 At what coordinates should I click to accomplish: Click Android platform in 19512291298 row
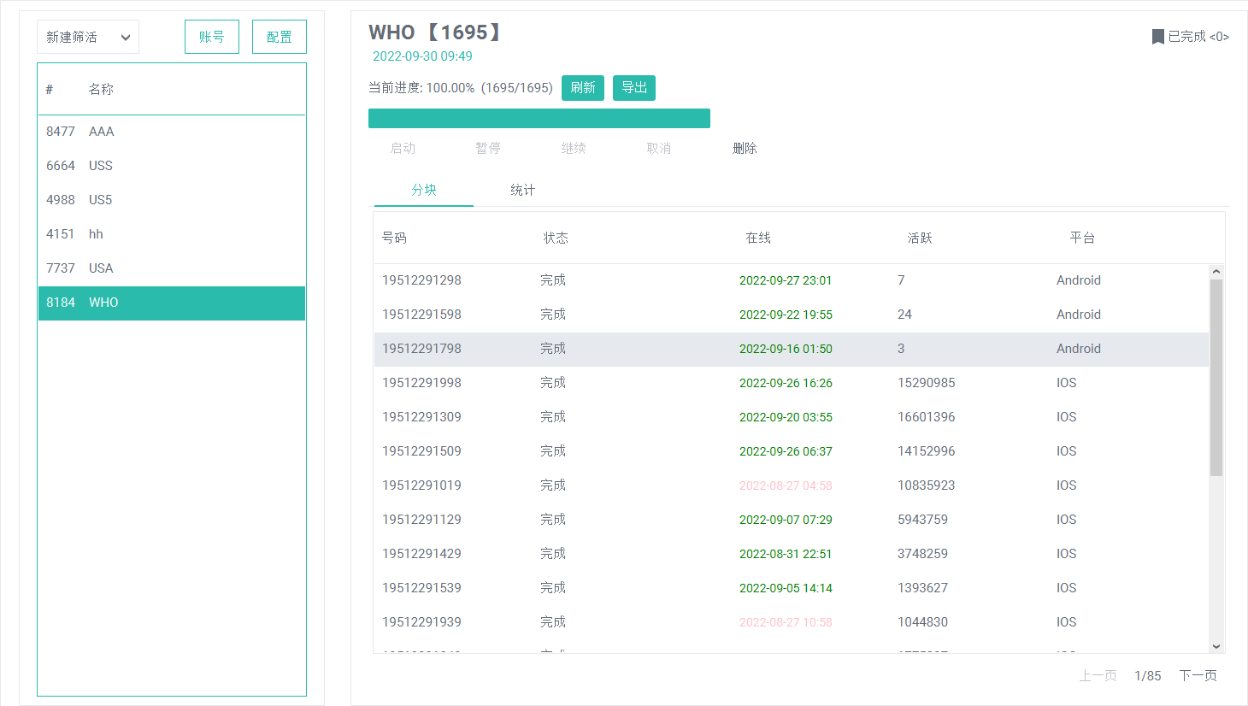1079,280
